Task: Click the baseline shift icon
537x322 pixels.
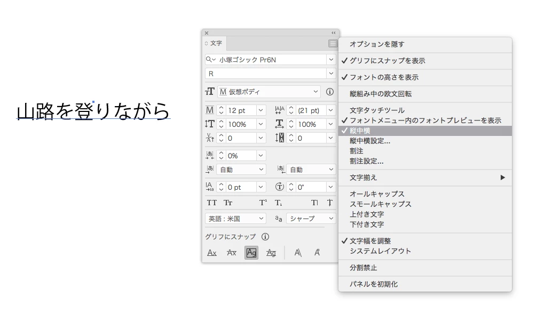Action: (x=210, y=187)
